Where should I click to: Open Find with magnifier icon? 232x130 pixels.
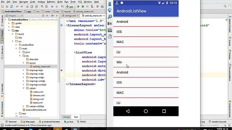click(x=42, y=6)
